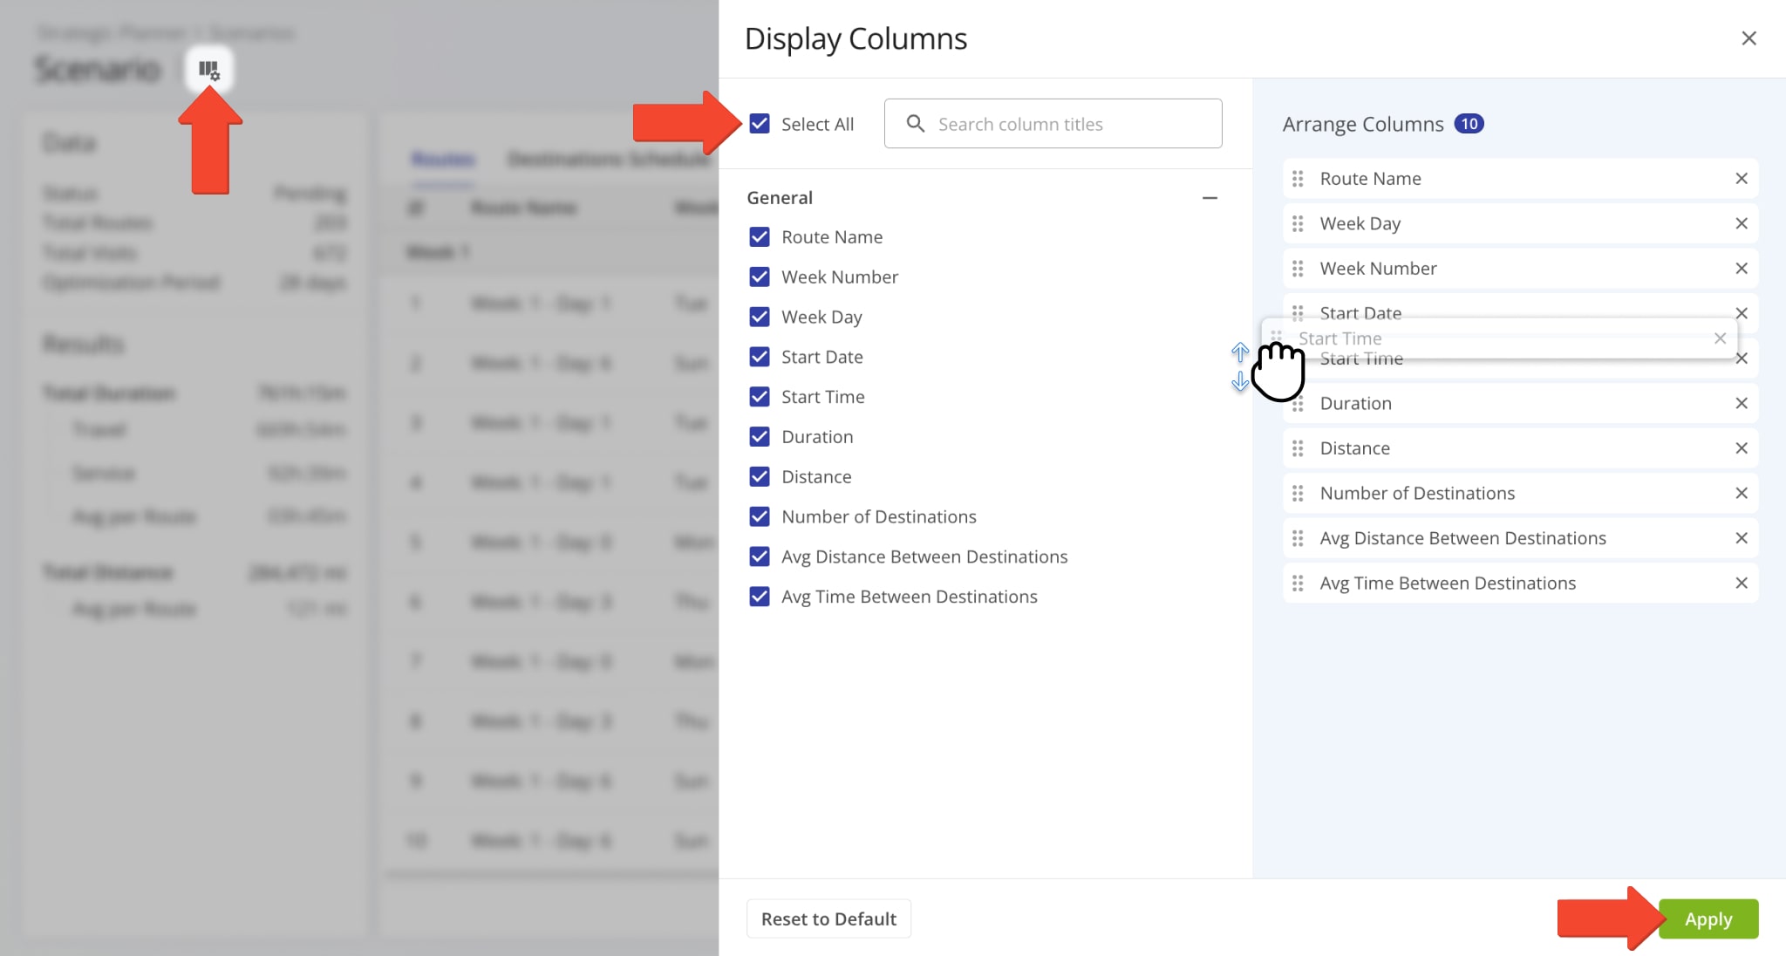The image size is (1786, 956).
Task: Grab the drag handle for Route Name
Action: (1298, 179)
